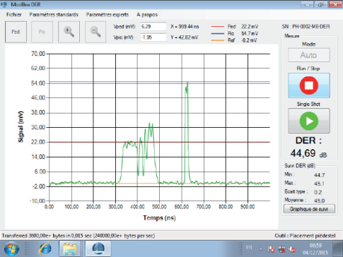Click the zoom in magnifier icon
Viewport: 343px width, 257px height.
pos(69,32)
